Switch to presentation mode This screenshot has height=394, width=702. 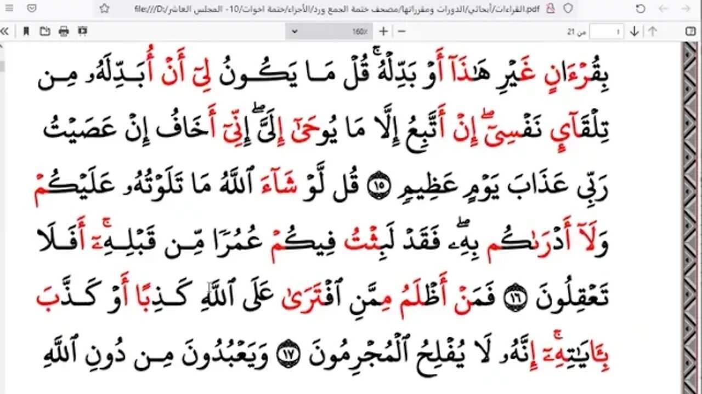82,31
